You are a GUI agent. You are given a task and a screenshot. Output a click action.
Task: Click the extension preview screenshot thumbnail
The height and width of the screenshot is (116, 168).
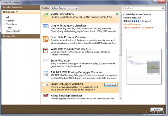(144, 66)
